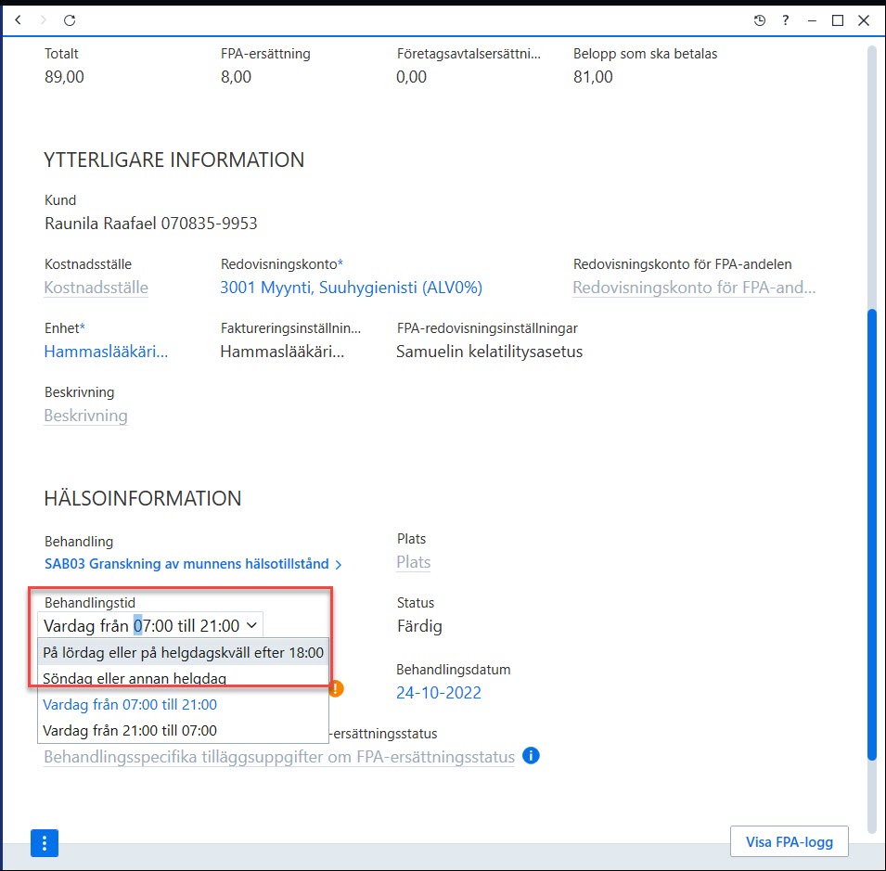The image size is (886, 871).
Task: Open the three-dots more actions menu
Action: [x=45, y=843]
